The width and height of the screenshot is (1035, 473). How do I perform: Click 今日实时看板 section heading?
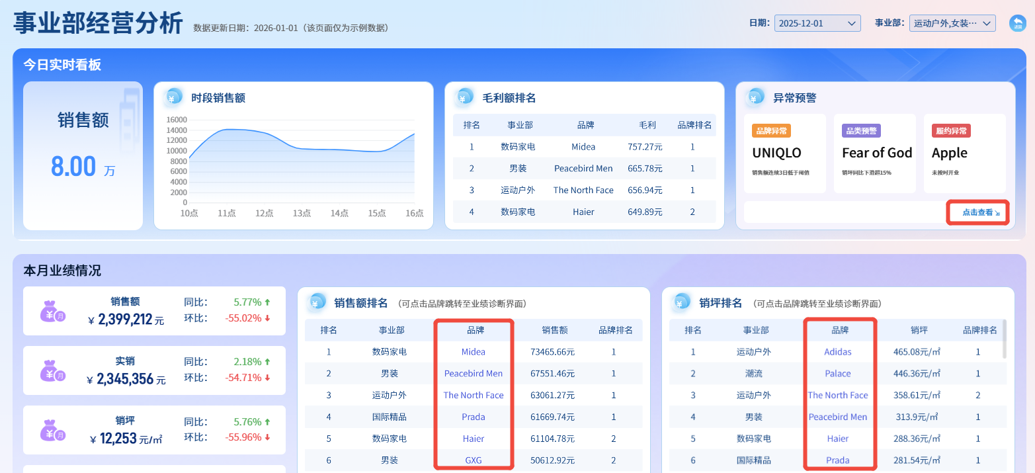(x=62, y=65)
